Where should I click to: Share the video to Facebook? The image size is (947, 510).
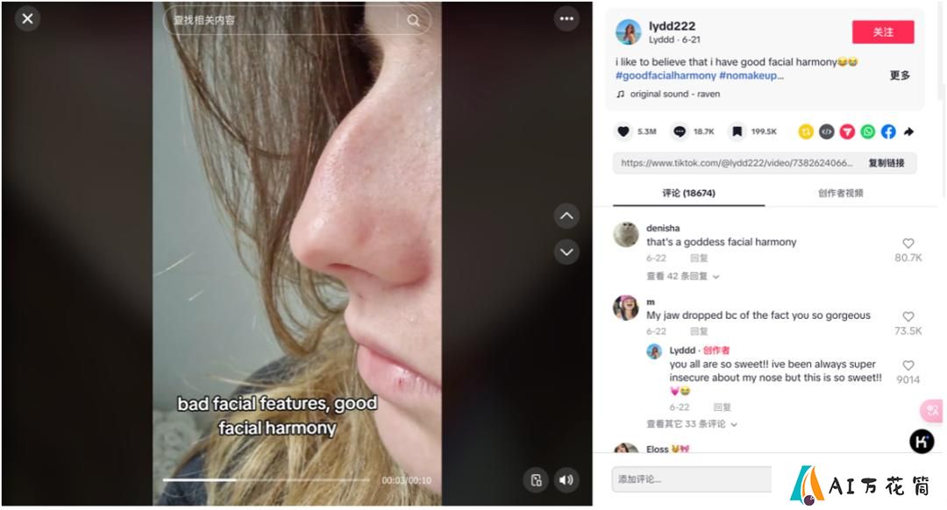coord(888,131)
